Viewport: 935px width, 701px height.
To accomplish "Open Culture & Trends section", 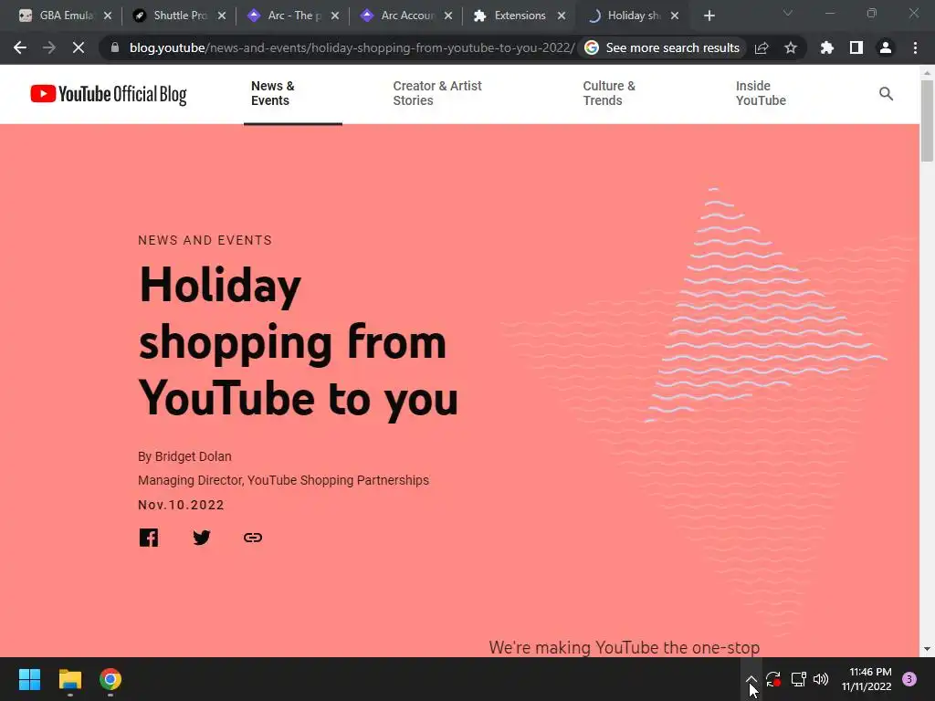I will point(609,94).
